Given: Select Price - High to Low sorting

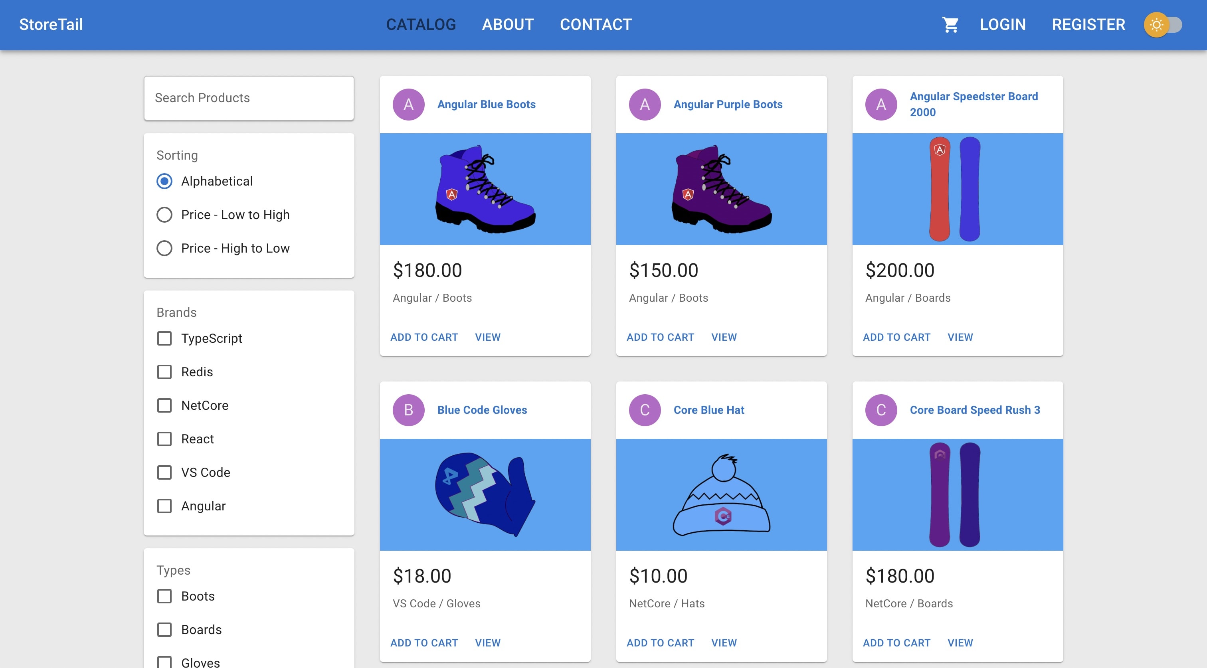Looking at the screenshot, I should click(x=164, y=248).
